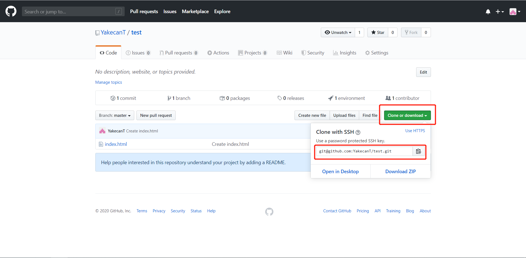Image resolution: width=526 pixels, height=258 pixels.
Task: Open the footer Status link
Action: point(196,211)
